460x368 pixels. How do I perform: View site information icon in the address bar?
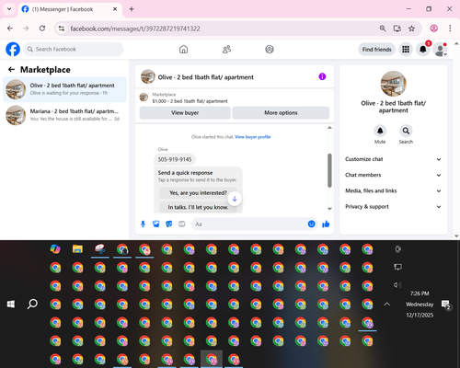[62, 29]
